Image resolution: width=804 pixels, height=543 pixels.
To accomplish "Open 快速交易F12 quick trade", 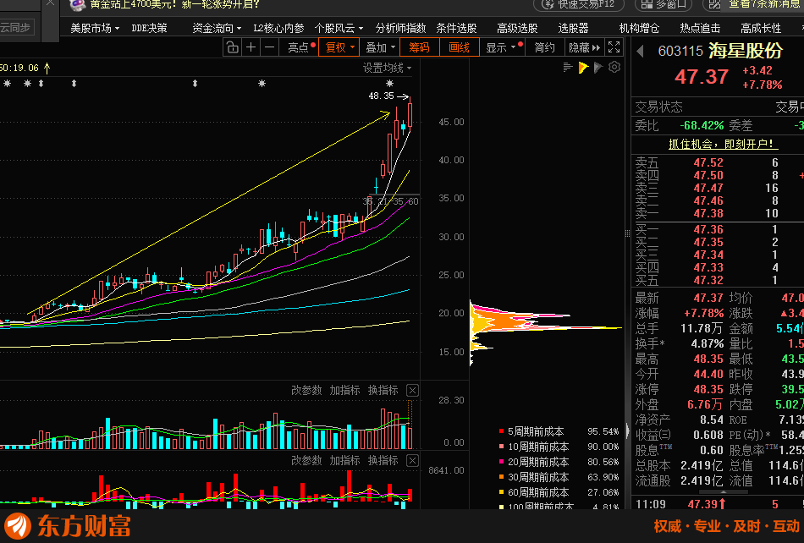I will 579,4.
